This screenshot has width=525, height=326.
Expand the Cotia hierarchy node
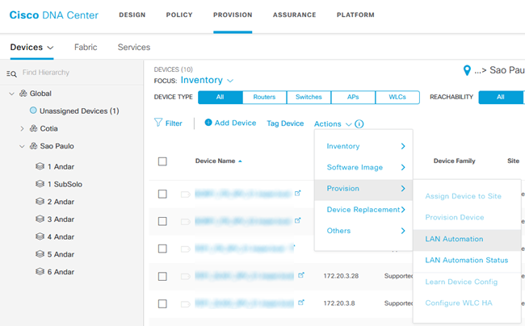pyautogui.click(x=22, y=128)
